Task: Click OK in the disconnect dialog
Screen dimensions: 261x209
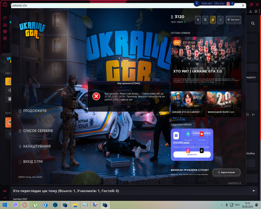Action: click(x=128, y=107)
